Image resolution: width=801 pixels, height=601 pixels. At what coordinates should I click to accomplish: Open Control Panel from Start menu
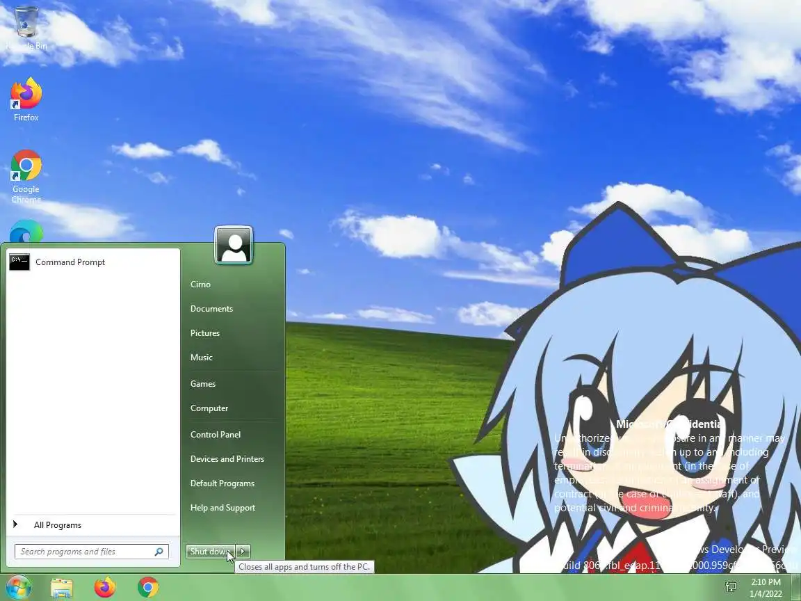(x=215, y=434)
